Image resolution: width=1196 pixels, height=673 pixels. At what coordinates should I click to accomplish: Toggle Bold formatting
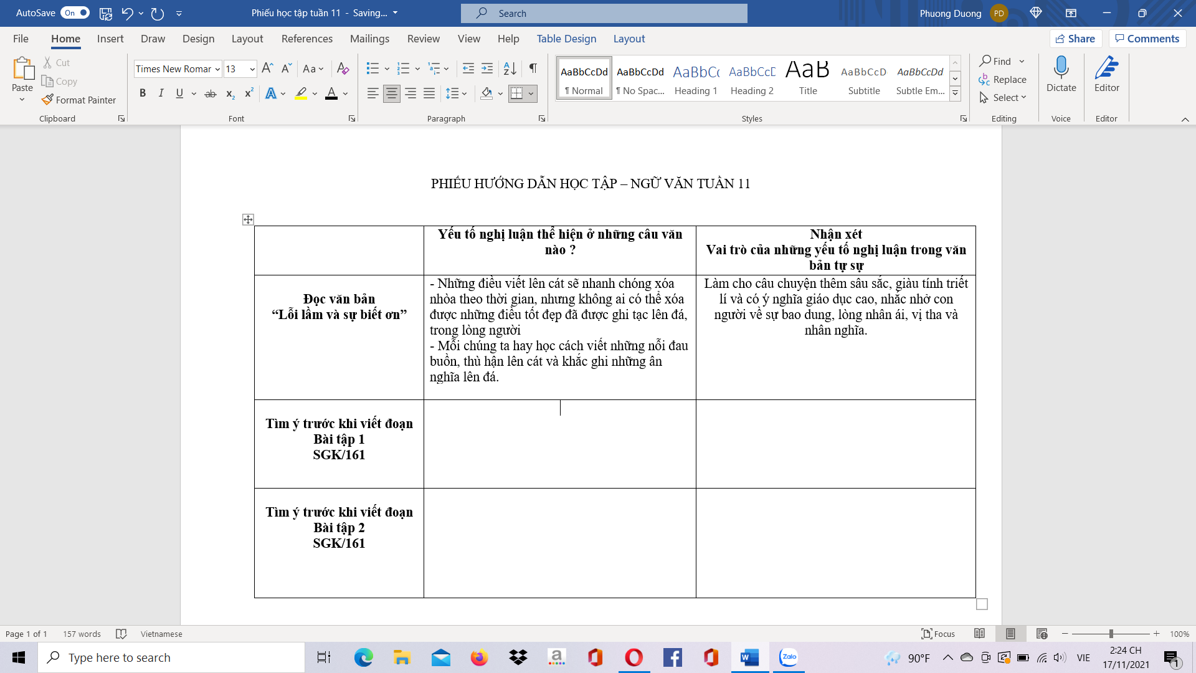click(143, 93)
